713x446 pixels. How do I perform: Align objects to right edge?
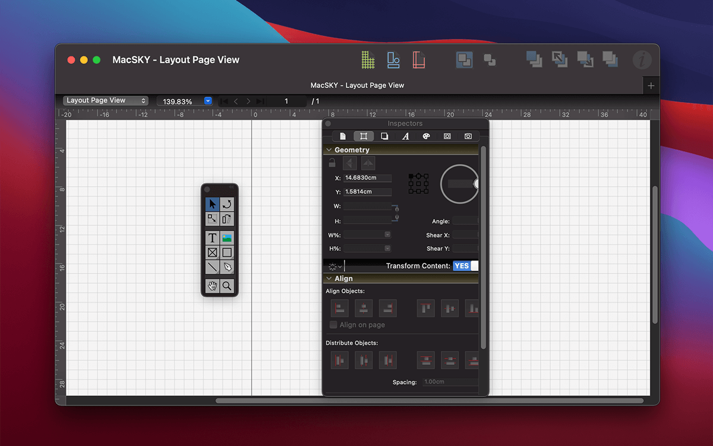[x=387, y=308]
